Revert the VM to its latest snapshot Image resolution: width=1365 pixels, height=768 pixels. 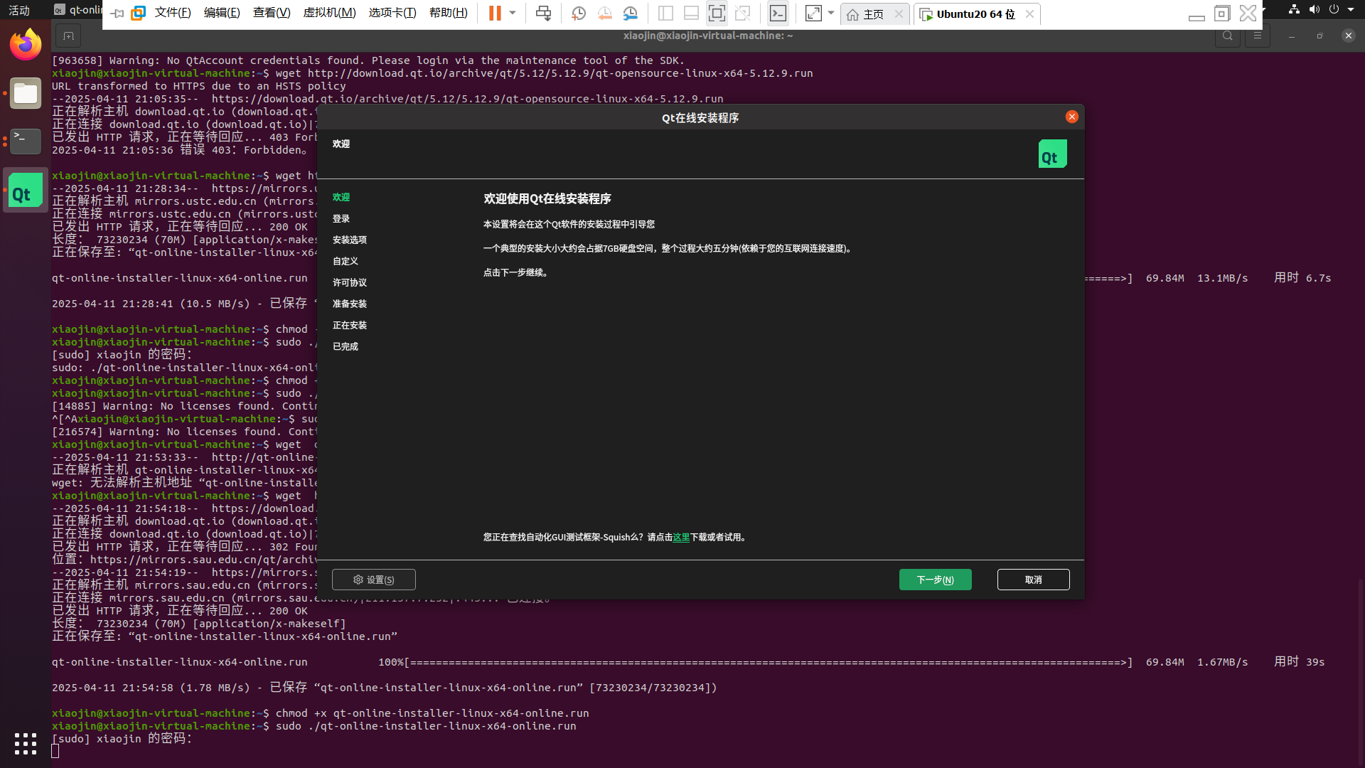pyautogui.click(x=605, y=14)
